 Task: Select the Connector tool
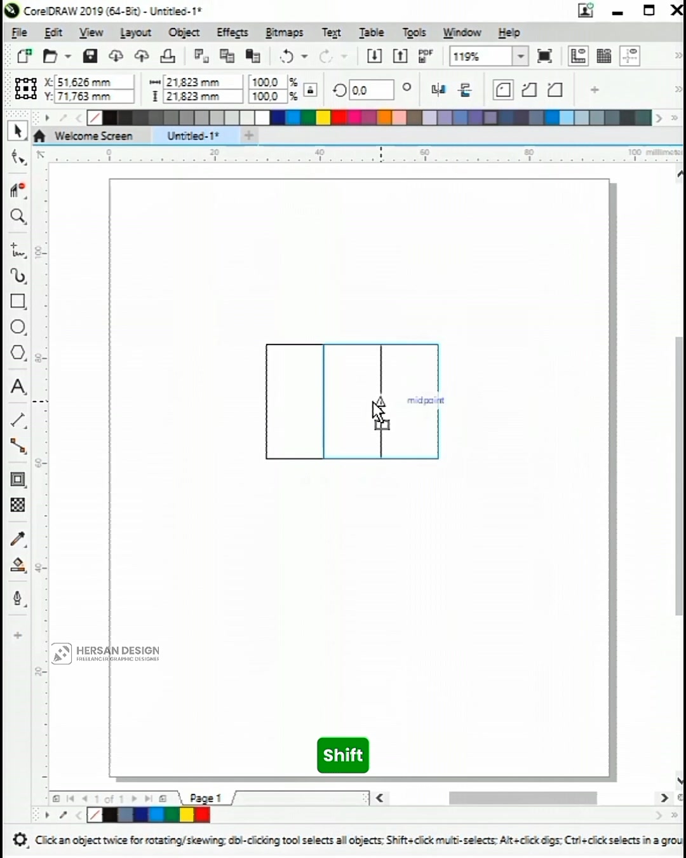(x=18, y=447)
